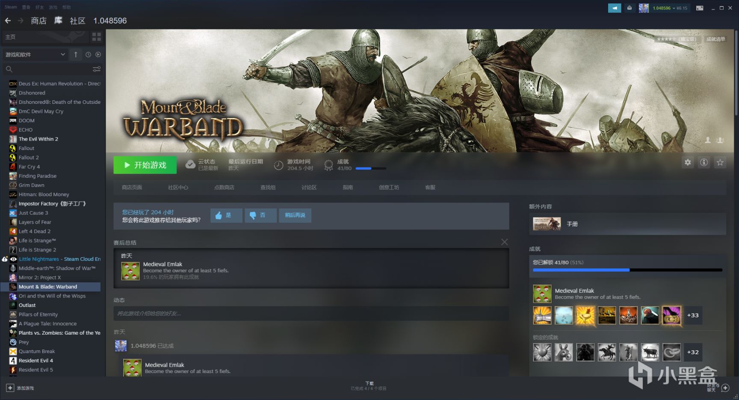View the locked heart achievement icon
Screen dimensions: 739x400
[x=542, y=352]
